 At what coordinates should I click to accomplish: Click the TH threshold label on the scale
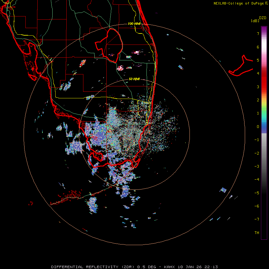[257, 233]
